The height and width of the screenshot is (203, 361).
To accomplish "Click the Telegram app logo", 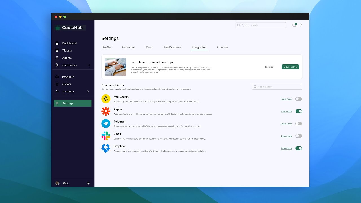I will pyautogui.click(x=106, y=123).
